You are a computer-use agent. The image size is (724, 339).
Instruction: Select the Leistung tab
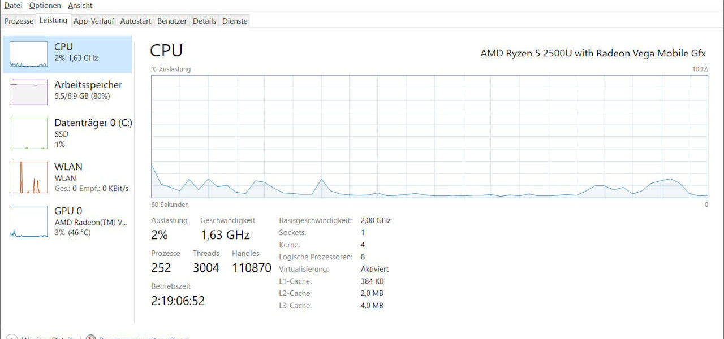click(x=53, y=20)
